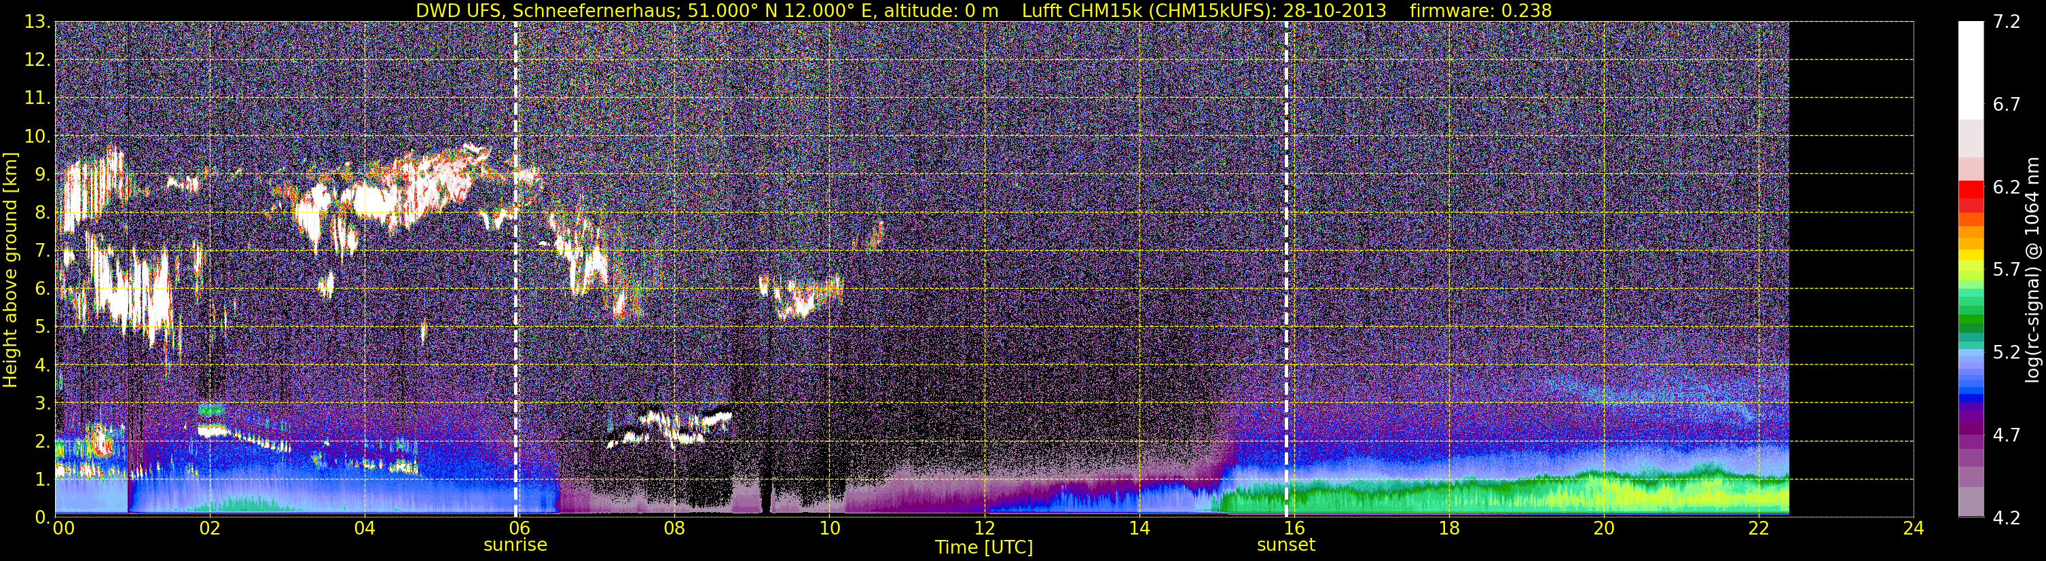Image resolution: width=2046 pixels, height=561 pixels.
Task: Click time axis tick label '20'
Action: pyautogui.click(x=1604, y=528)
